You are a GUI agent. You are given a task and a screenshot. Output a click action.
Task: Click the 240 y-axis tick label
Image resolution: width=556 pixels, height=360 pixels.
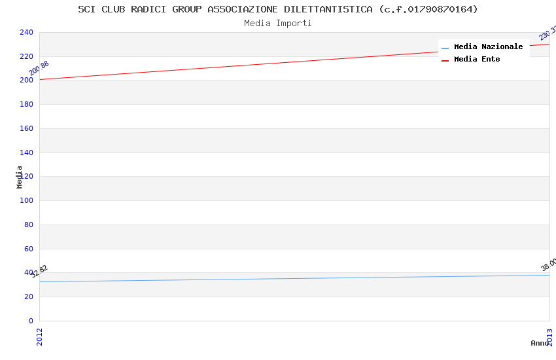[x=26, y=32]
